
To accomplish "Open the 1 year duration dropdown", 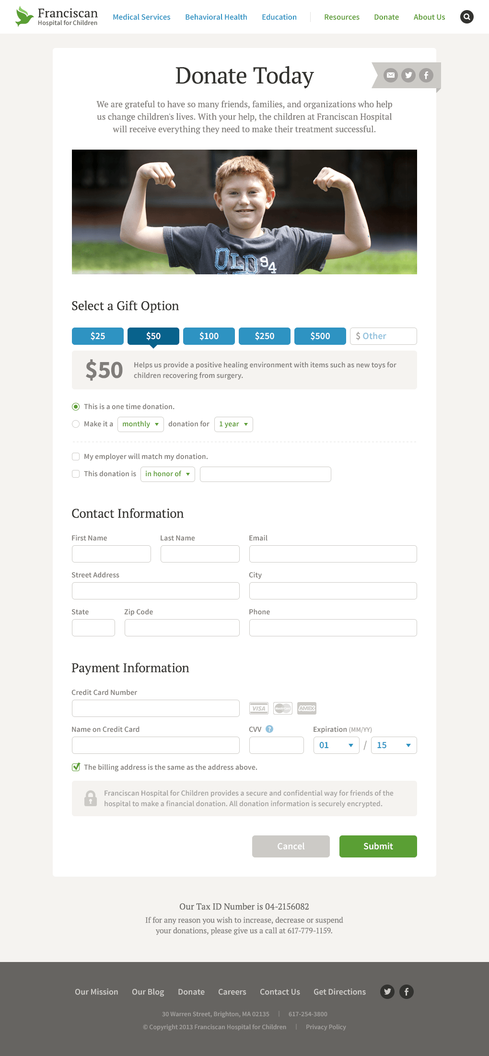I will coord(233,424).
